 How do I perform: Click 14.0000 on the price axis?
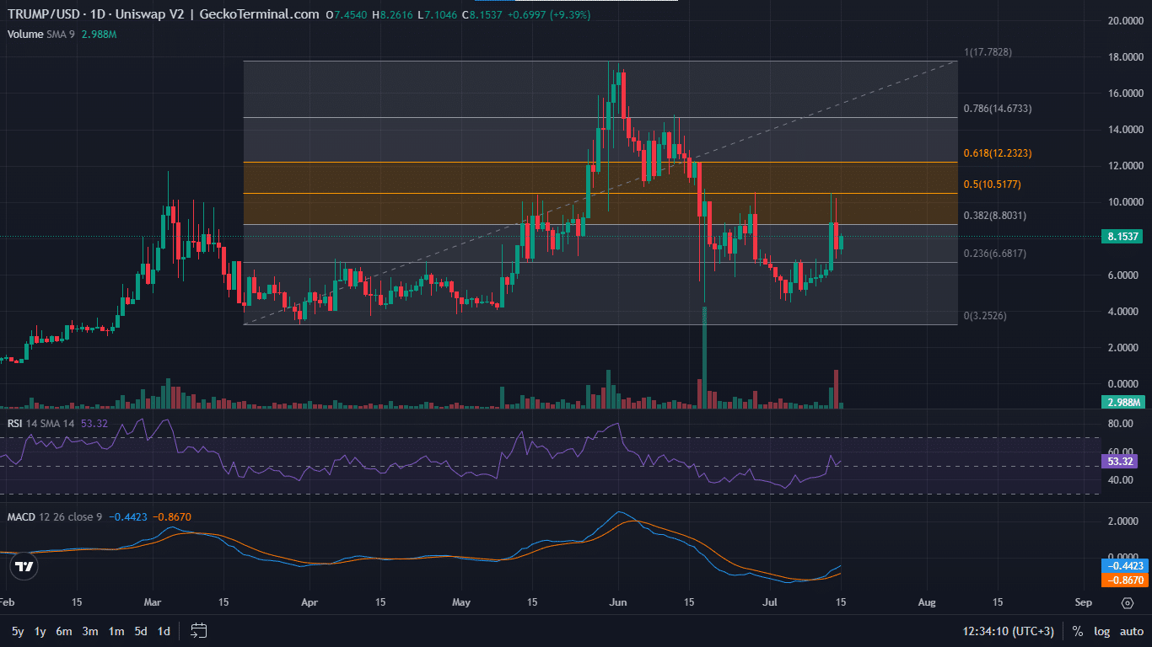1124,130
